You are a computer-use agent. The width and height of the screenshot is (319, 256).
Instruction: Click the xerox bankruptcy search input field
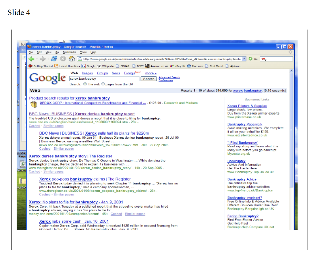104,79
